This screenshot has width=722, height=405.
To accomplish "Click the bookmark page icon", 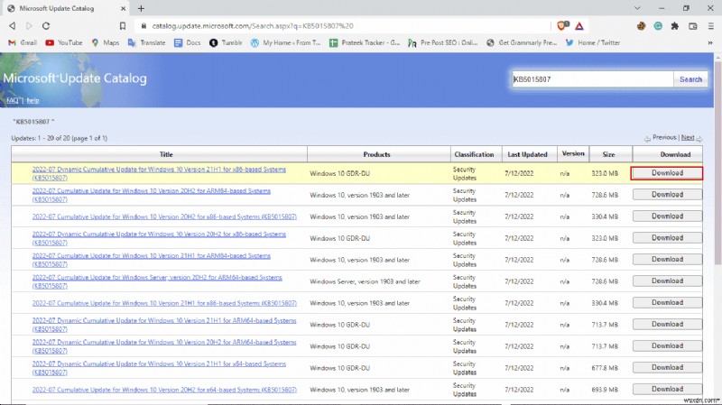I will click(x=122, y=26).
